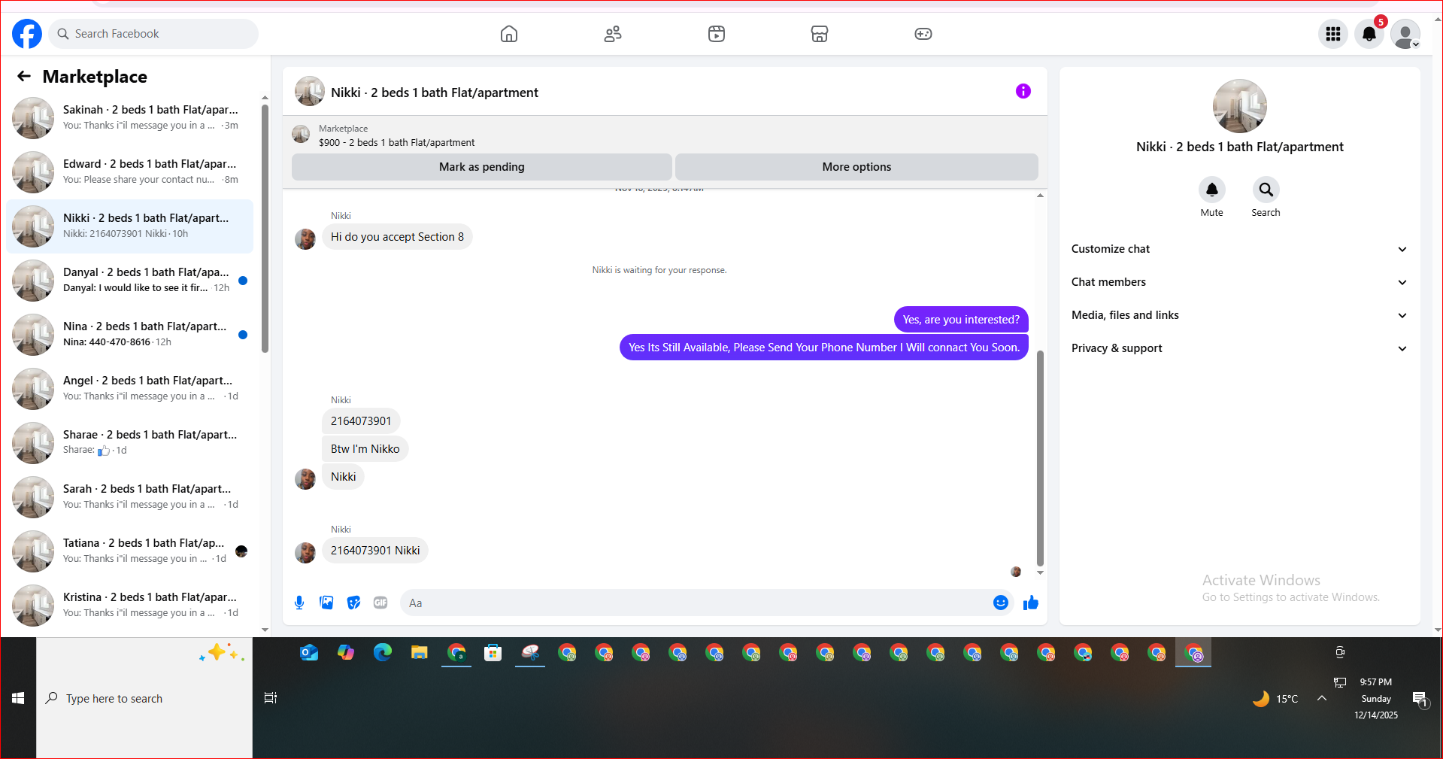Go to Home feed icon
Viewport: 1443px width, 759px height.
tap(509, 34)
